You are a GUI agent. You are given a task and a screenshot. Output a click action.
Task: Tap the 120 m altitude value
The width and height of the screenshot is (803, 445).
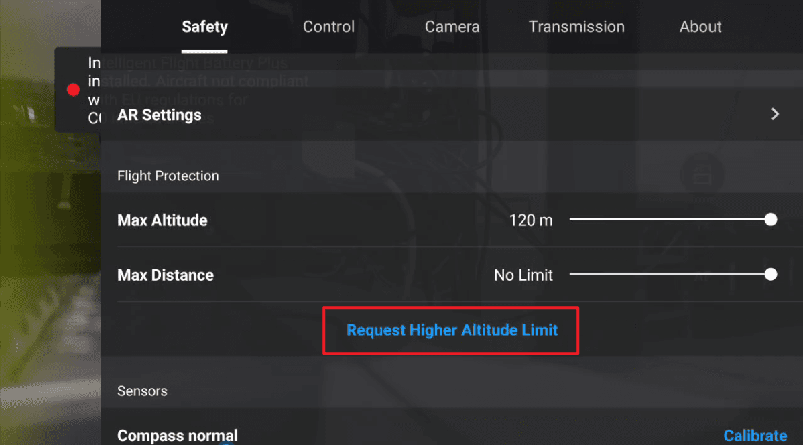pyautogui.click(x=531, y=220)
